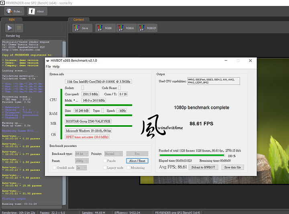289x214 pixels.
Task: Click the Efficiency: 5432.04 status entry
Action: [127, 212]
